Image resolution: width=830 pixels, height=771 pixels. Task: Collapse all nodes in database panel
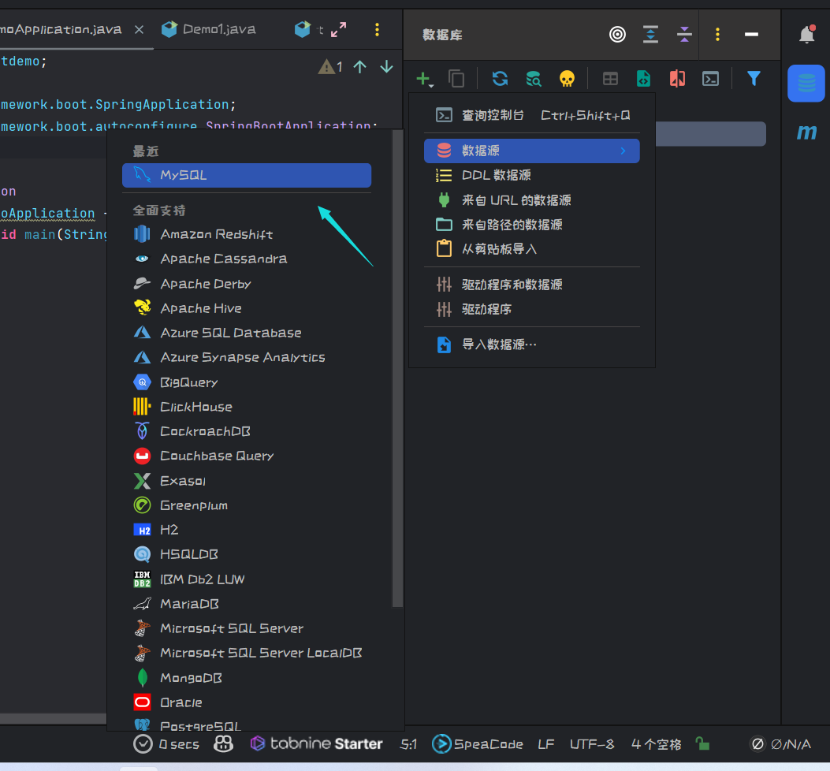coord(684,35)
